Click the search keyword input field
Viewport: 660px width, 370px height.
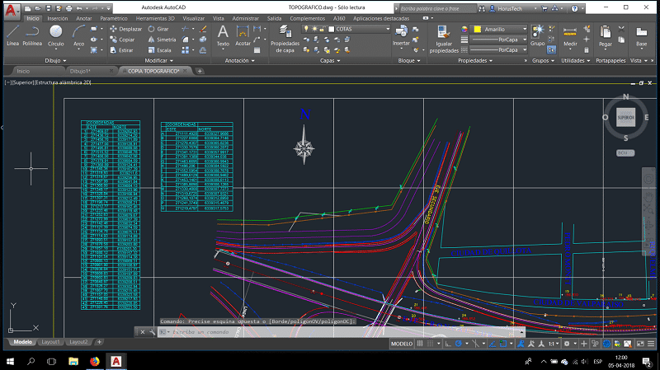tap(437, 8)
